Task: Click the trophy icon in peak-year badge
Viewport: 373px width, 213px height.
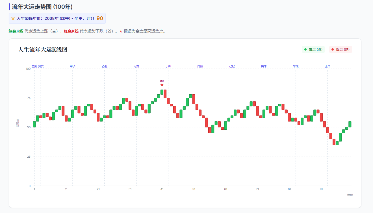Action: pyautogui.click(x=13, y=18)
